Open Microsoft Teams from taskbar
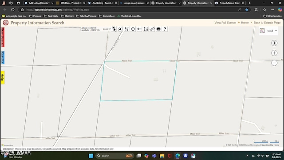The height and width of the screenshot is (160, 284). [154, 156]
